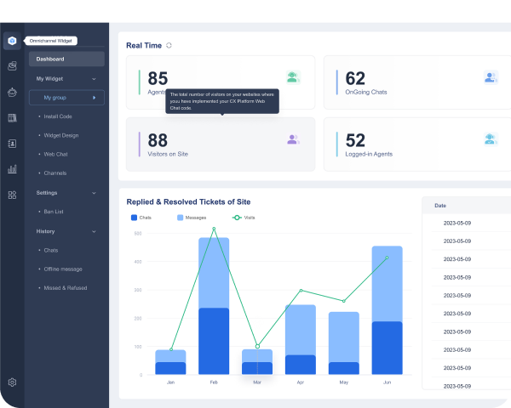Click the four-squares apps grid icon
511x408 pixels.
pos(12,195)
